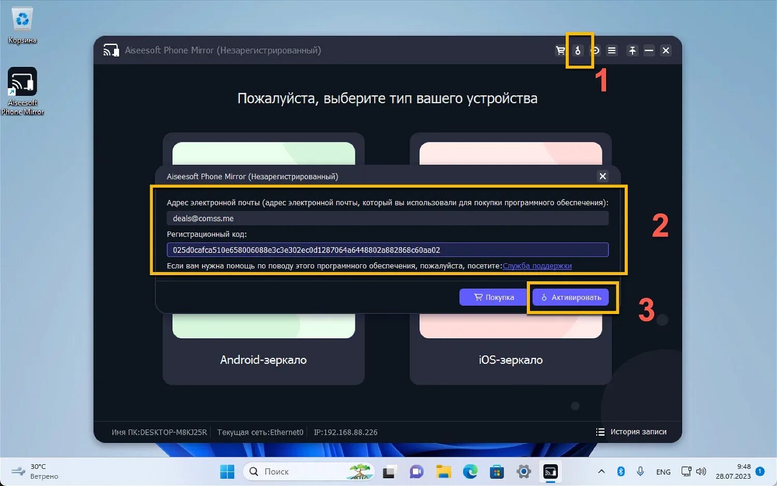777x486 pixels.
Task: Click the key register icon in title bar
Action: [578, 50]
